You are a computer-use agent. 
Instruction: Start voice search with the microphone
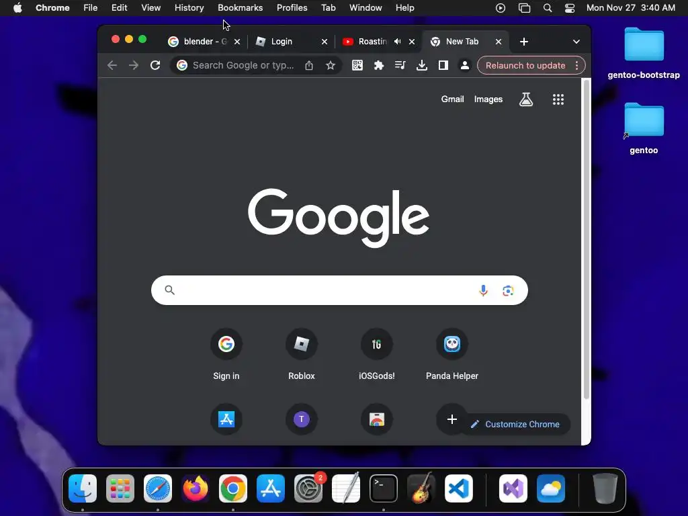coord(483,290)
